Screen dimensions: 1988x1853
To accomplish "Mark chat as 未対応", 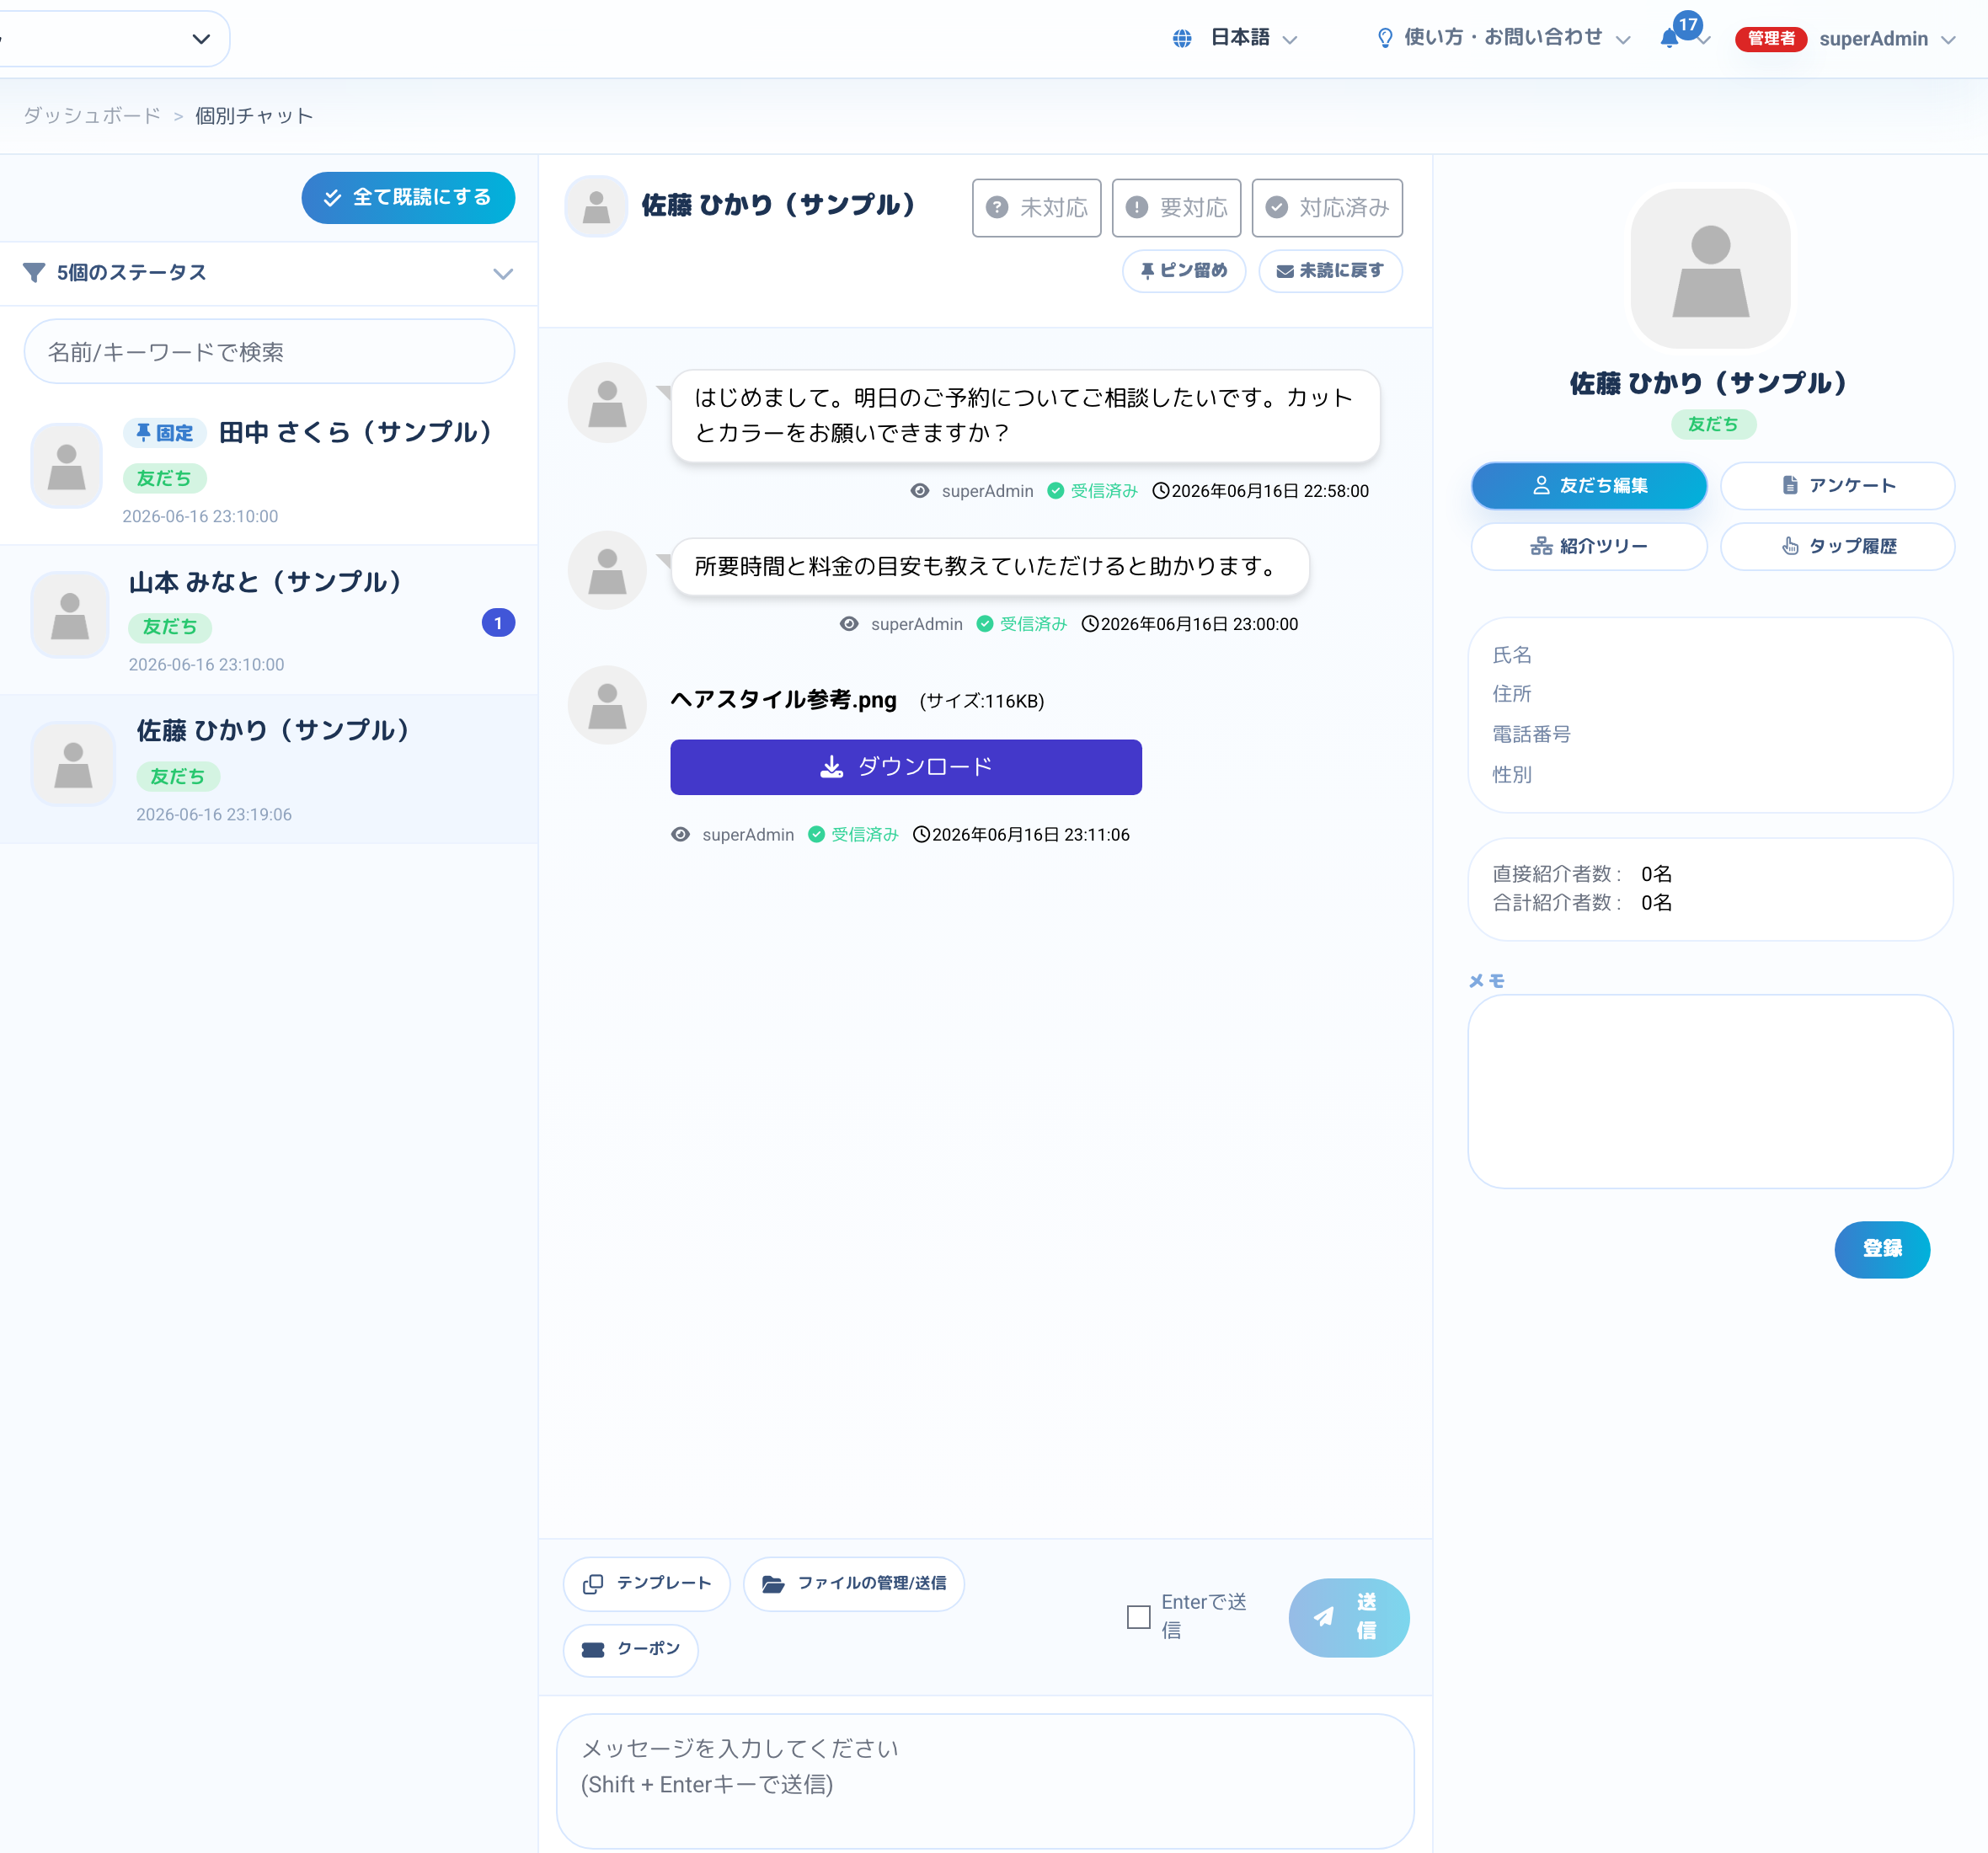I will coord(1037,208).
